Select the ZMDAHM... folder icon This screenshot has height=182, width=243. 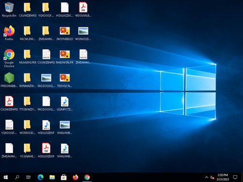click(x=46, y=33)
